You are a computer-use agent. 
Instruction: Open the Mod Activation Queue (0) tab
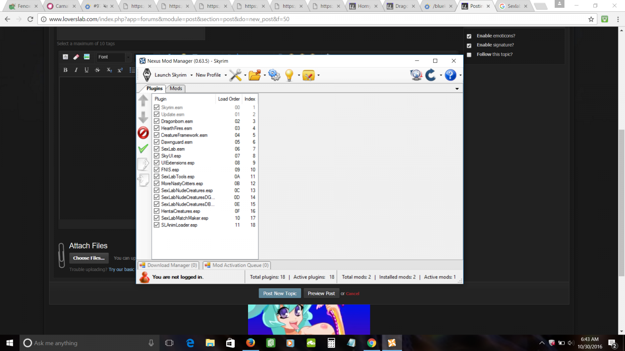point(237,265)
